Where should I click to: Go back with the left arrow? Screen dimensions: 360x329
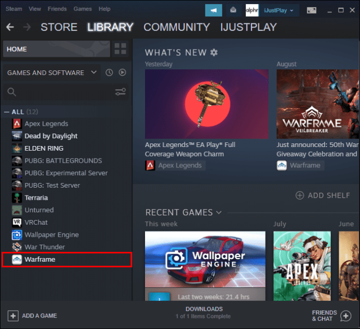10,27
